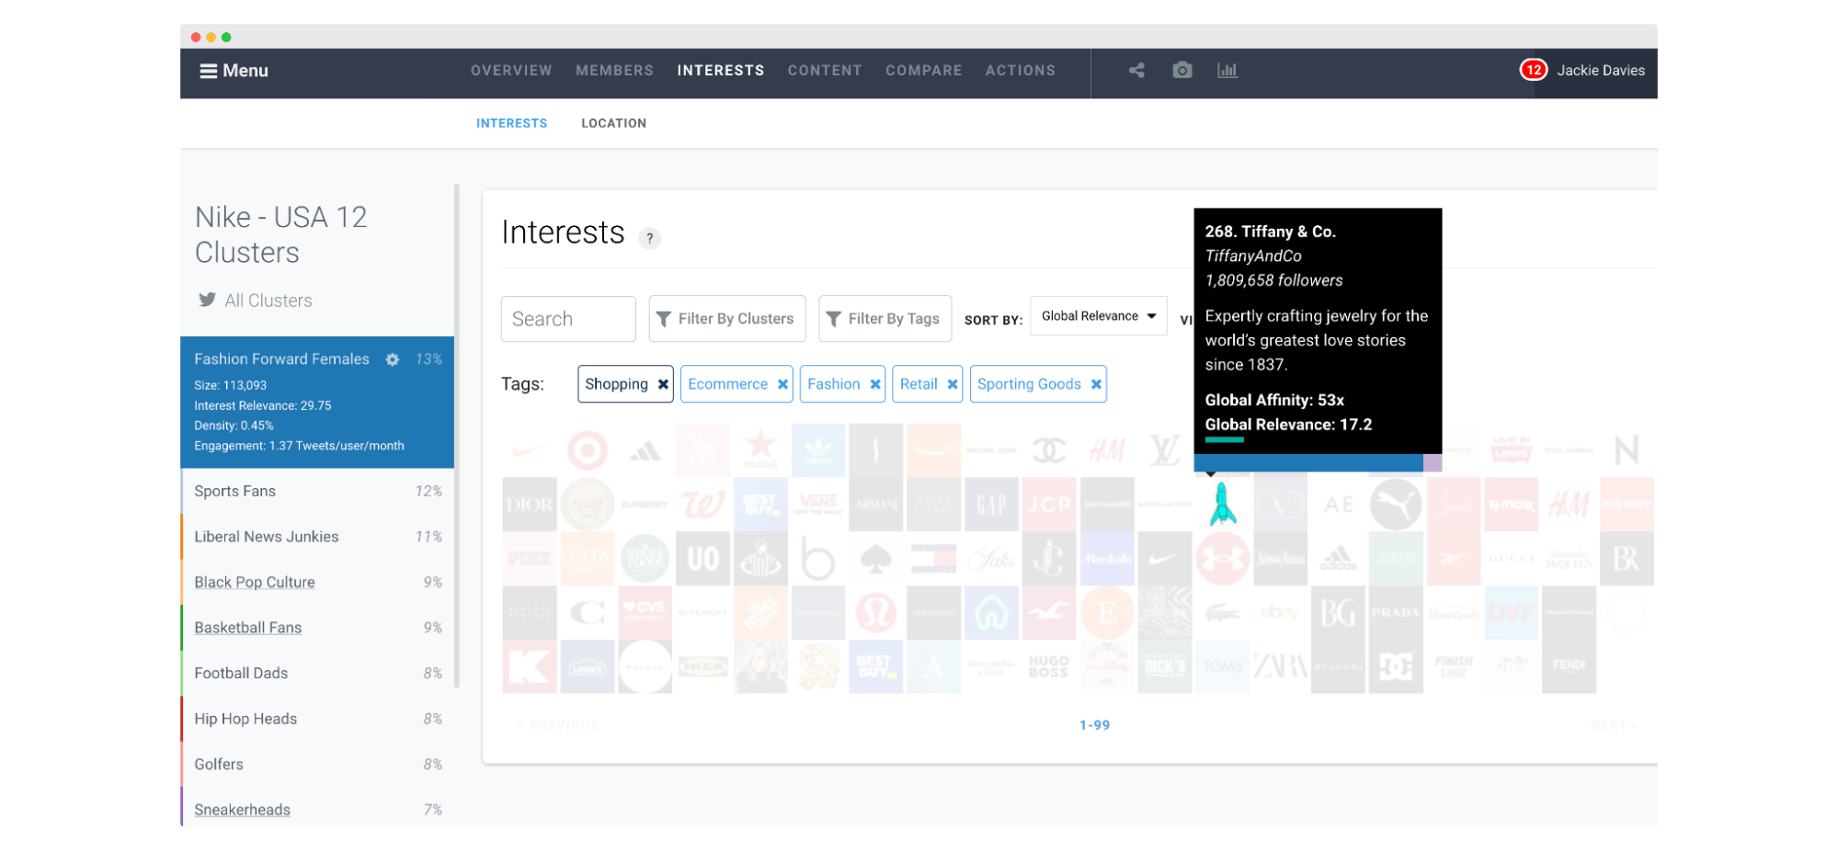Switch to the Members tab
The height and width of the screenshot is (852, 1838).
[614, 71]
